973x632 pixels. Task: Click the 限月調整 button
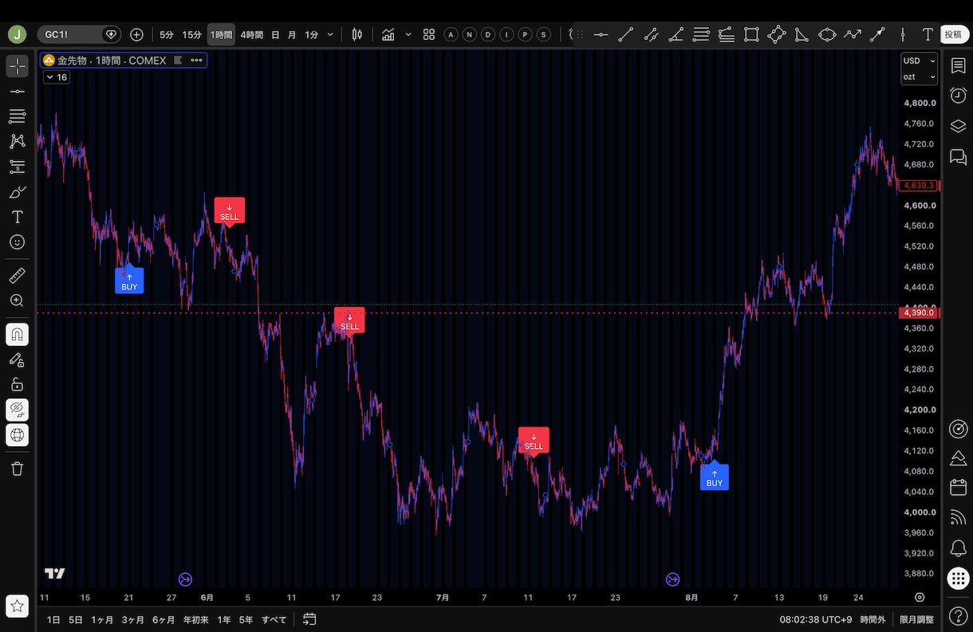click(916, 619)
